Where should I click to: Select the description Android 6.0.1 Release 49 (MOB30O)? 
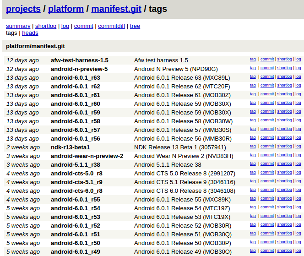coord(183,252)
